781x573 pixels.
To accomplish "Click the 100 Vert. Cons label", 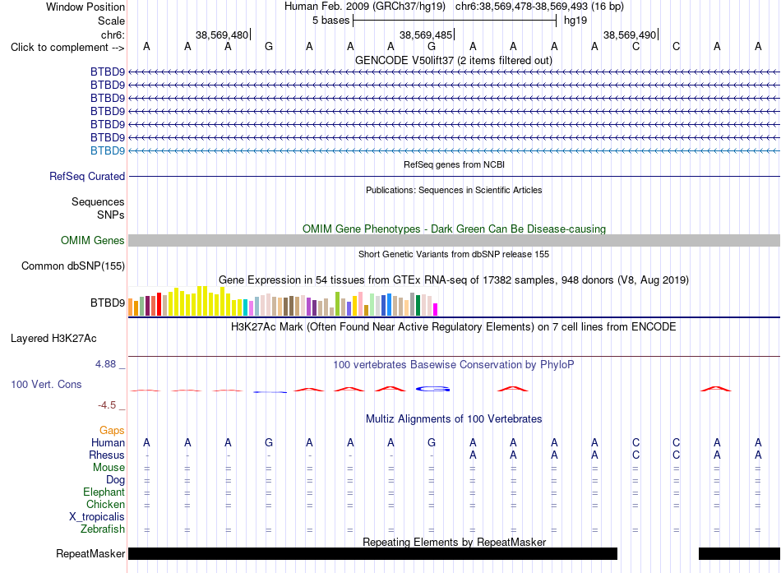I will pos(46,384).
